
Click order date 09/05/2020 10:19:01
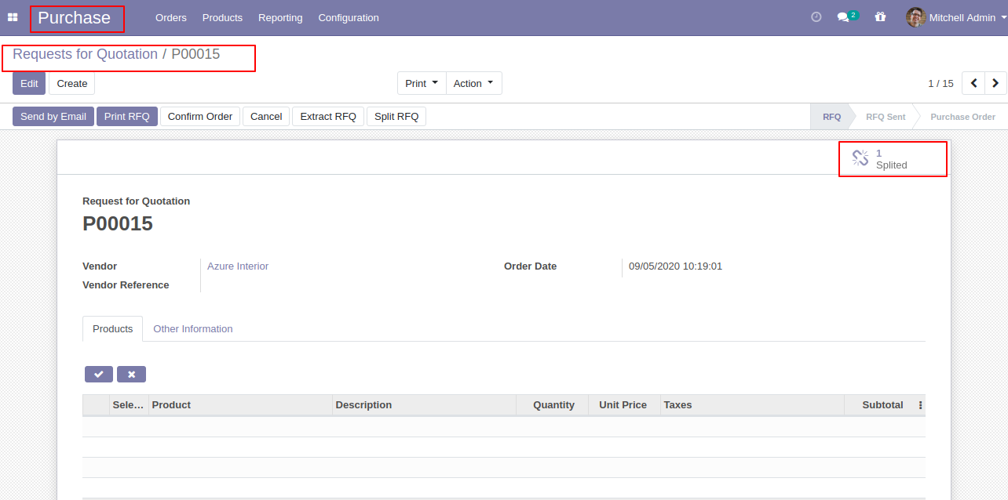[675, 266]
